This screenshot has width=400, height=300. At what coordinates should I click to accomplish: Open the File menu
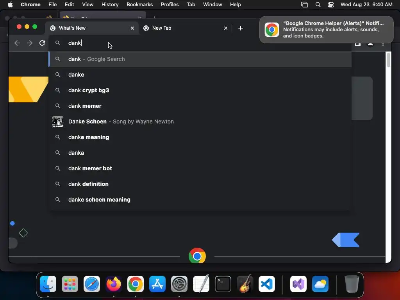pos(53,5)
